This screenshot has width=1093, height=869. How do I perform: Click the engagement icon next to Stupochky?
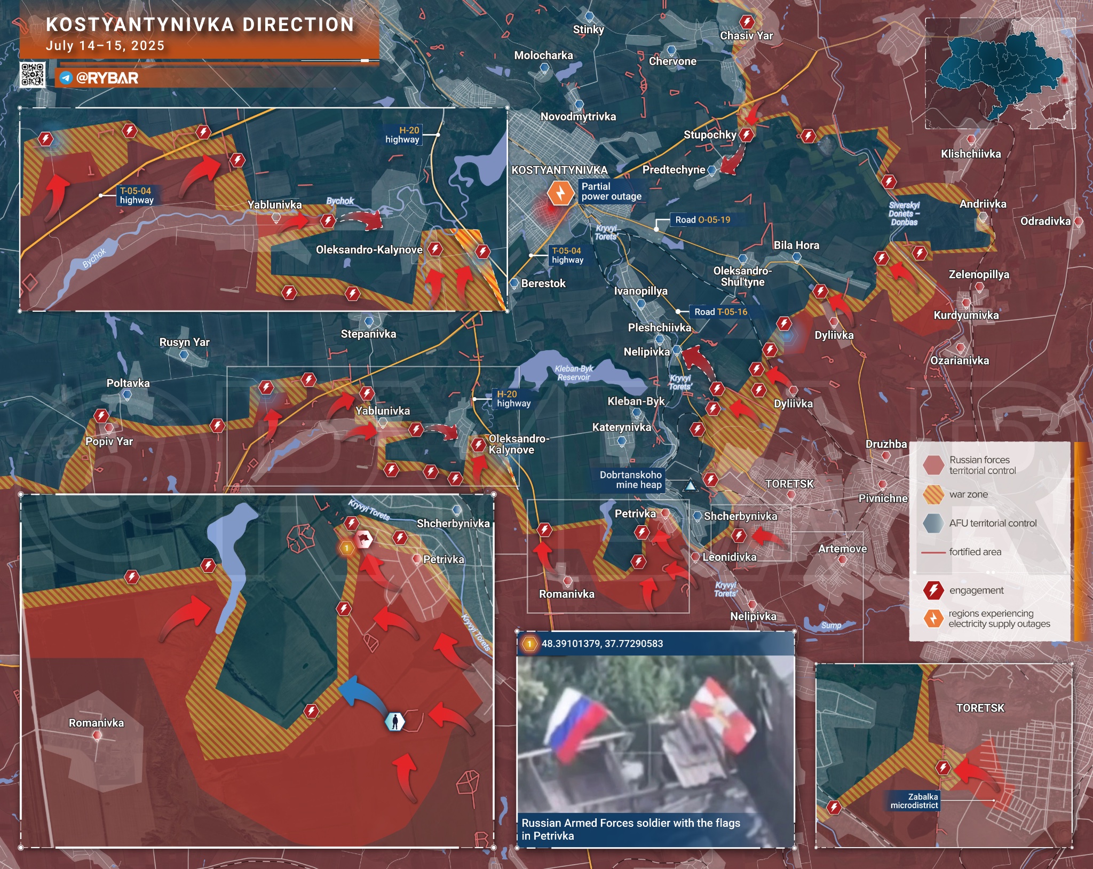pos(747,135)
